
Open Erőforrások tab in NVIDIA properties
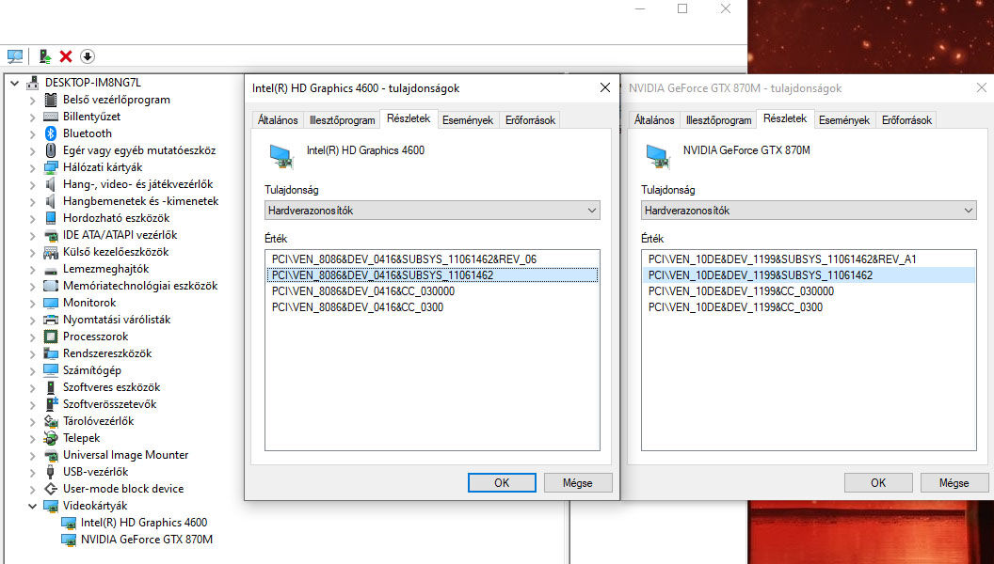tap(906, 120)
